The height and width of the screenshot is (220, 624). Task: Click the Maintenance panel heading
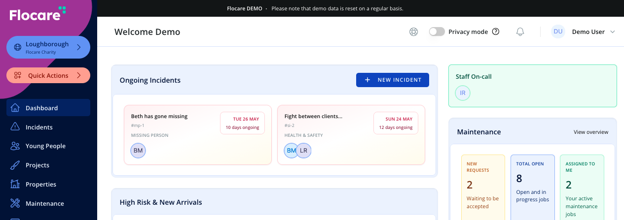tap(479, 132)
